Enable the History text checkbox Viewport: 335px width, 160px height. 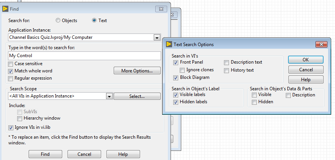(227, 70)
